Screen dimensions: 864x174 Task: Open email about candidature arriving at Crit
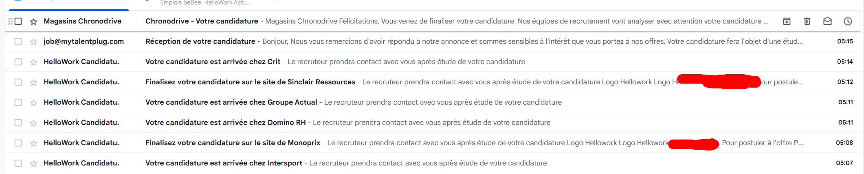coord(213,62)
